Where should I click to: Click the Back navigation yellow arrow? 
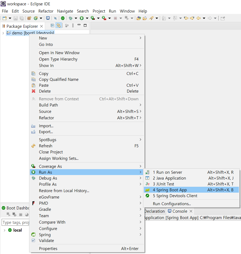click(x=199, y=18)
